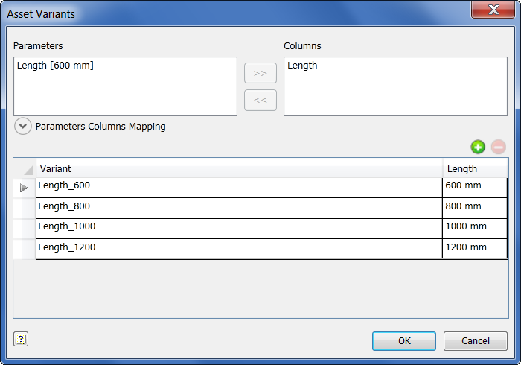Click the Variant column header
This screenshot has width=521, height=365.
[x=238, y=169]
